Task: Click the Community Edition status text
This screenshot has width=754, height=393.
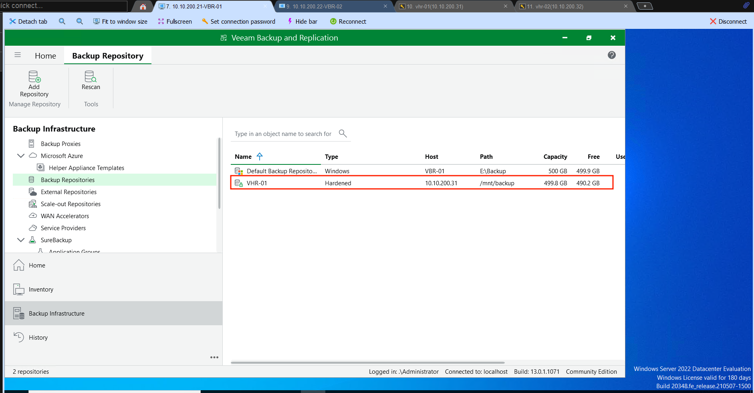Action: point(591,371)
